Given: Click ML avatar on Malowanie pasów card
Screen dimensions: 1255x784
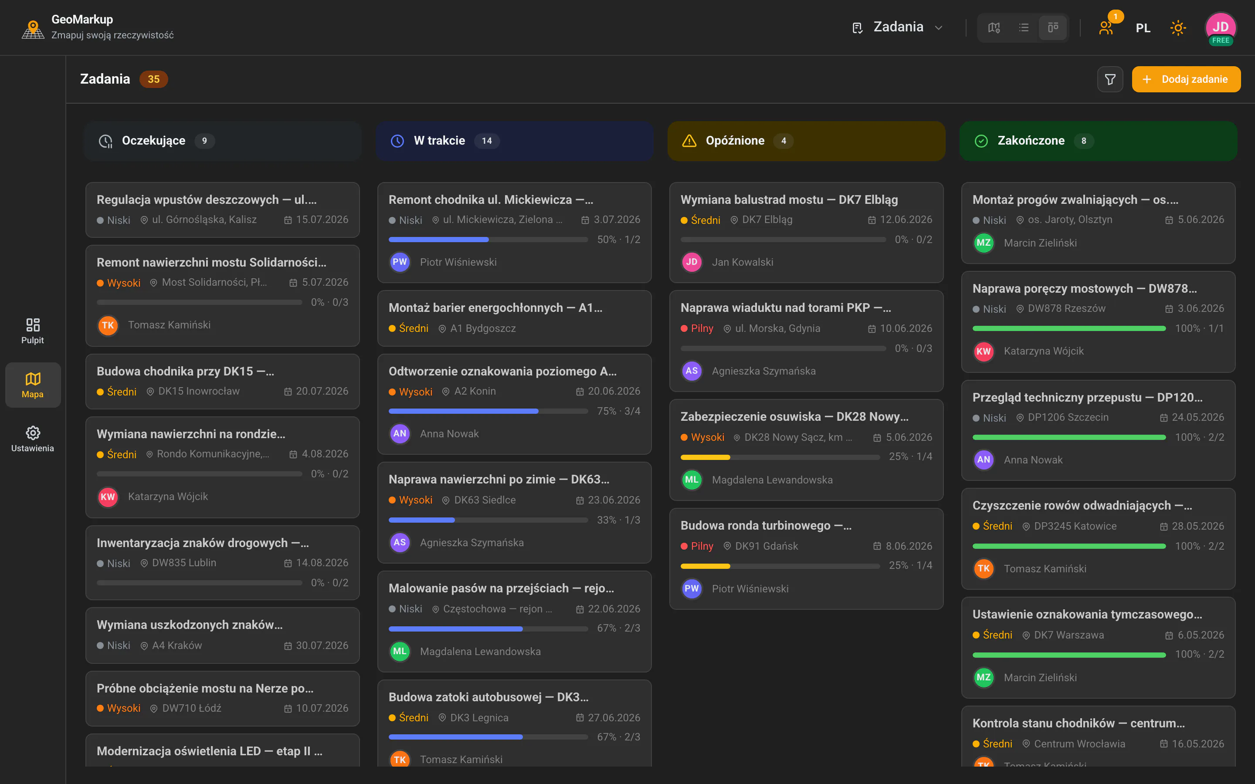Looking at the screenshot, I should tap(400, 651).
